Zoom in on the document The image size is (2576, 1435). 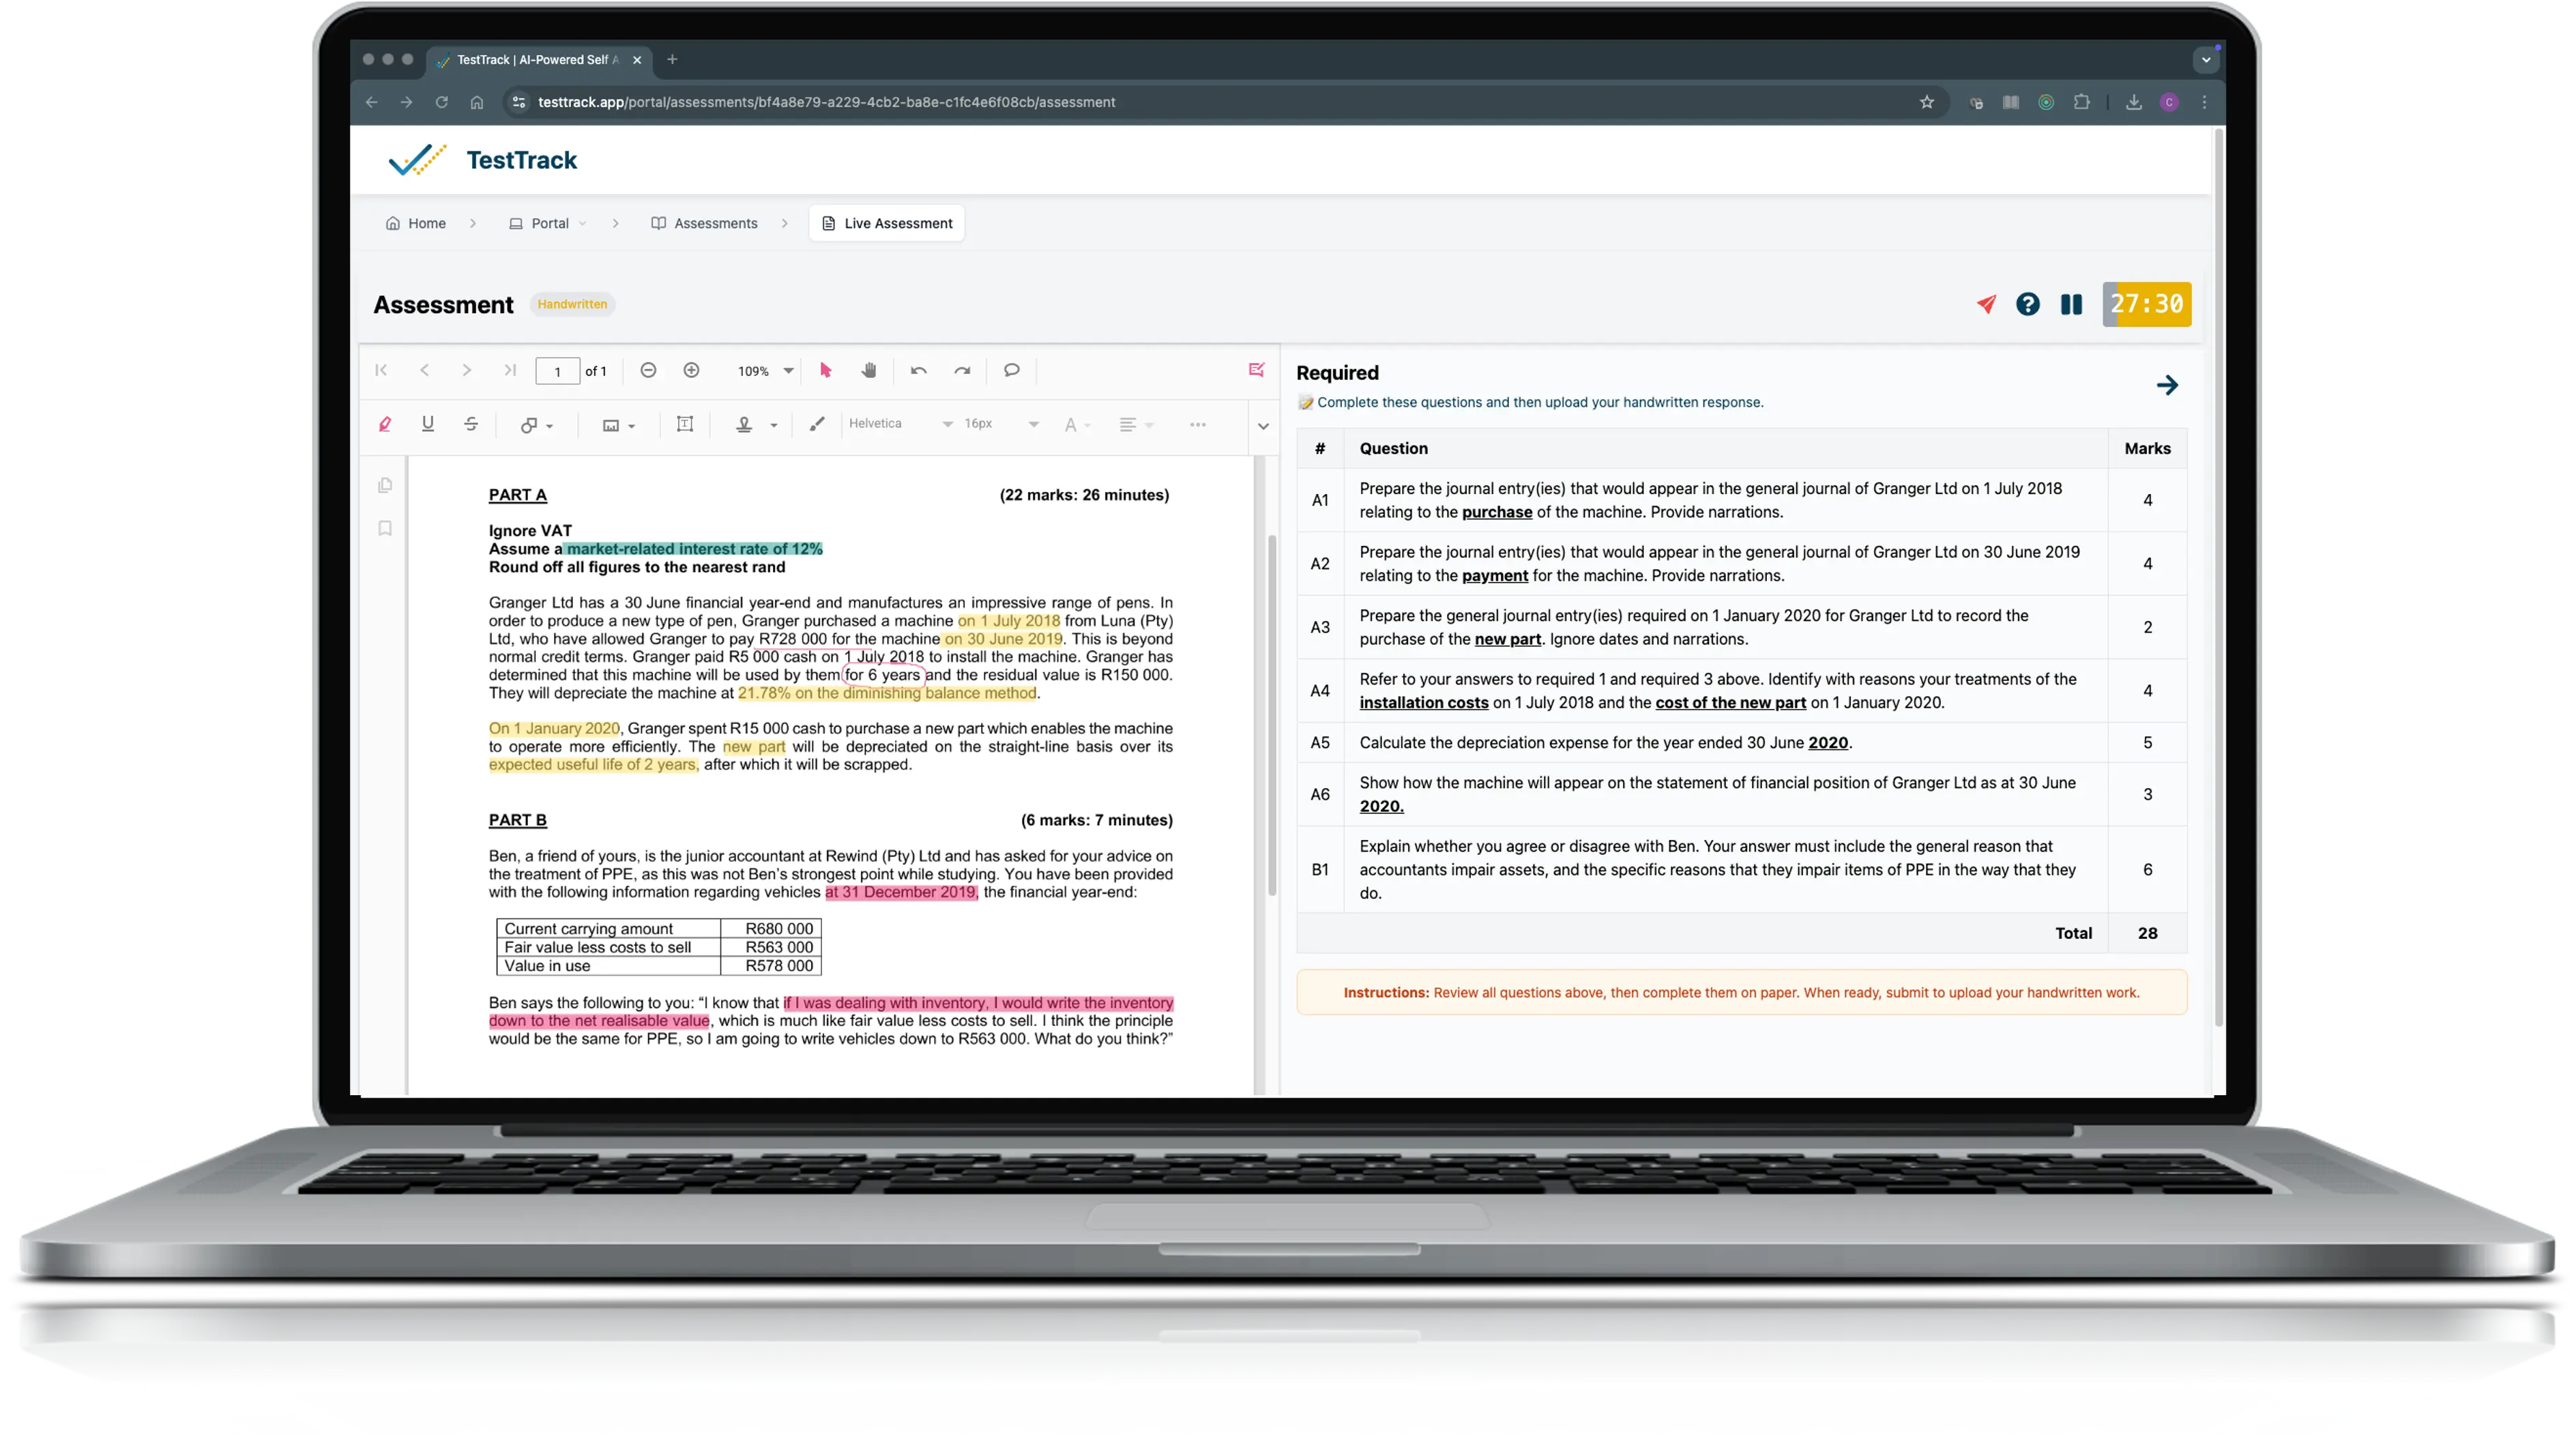coord(691,370)
